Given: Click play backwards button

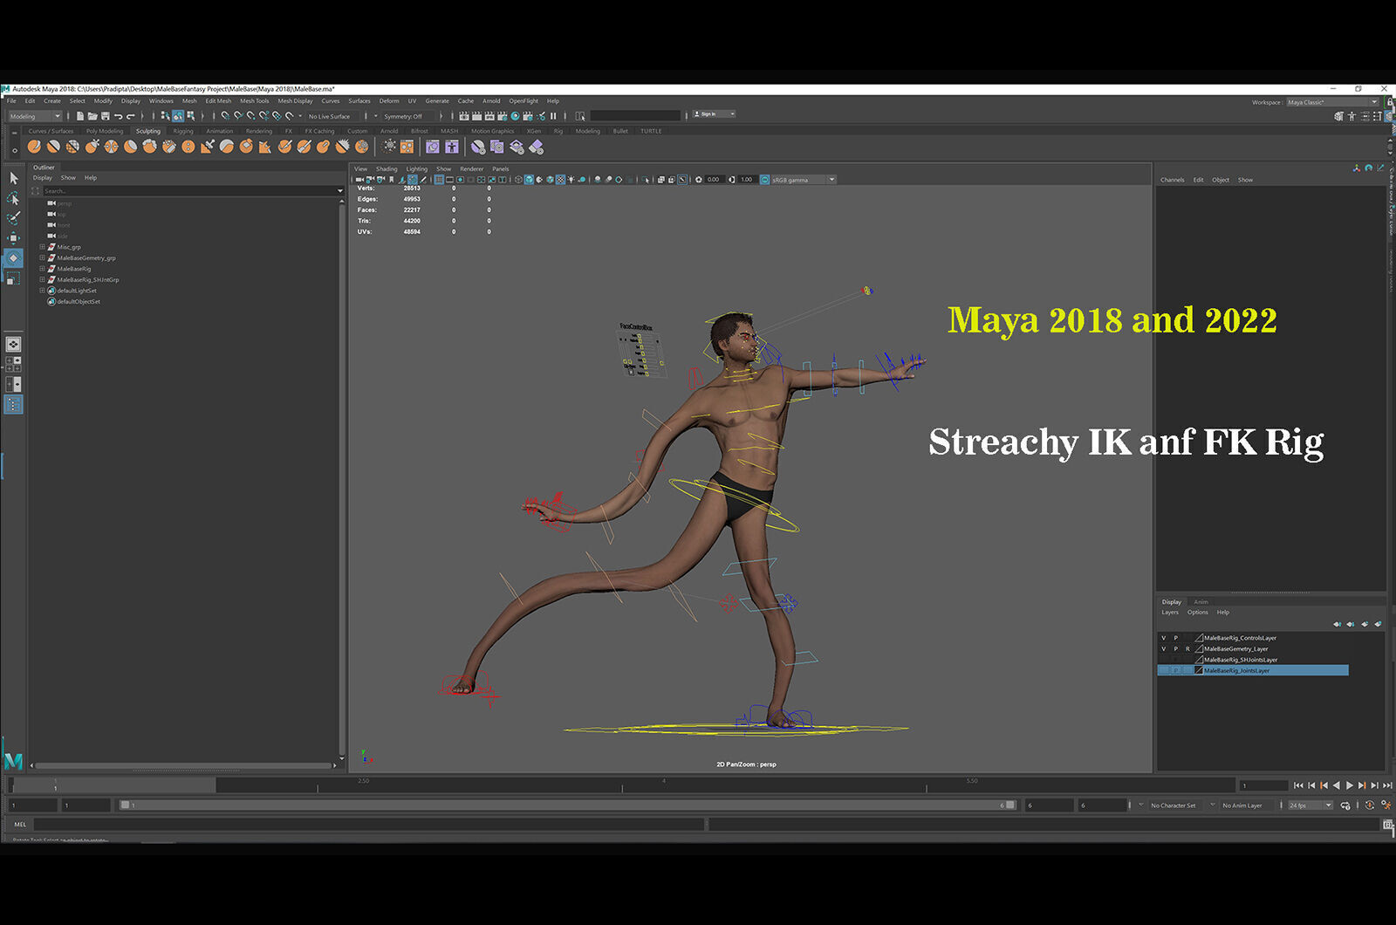Looking at the screenshot, I should click(1337, 785).
